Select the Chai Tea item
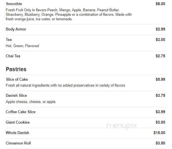Image resolution: width=172 pixels, height=149 pixels. [x=13, y=56]
